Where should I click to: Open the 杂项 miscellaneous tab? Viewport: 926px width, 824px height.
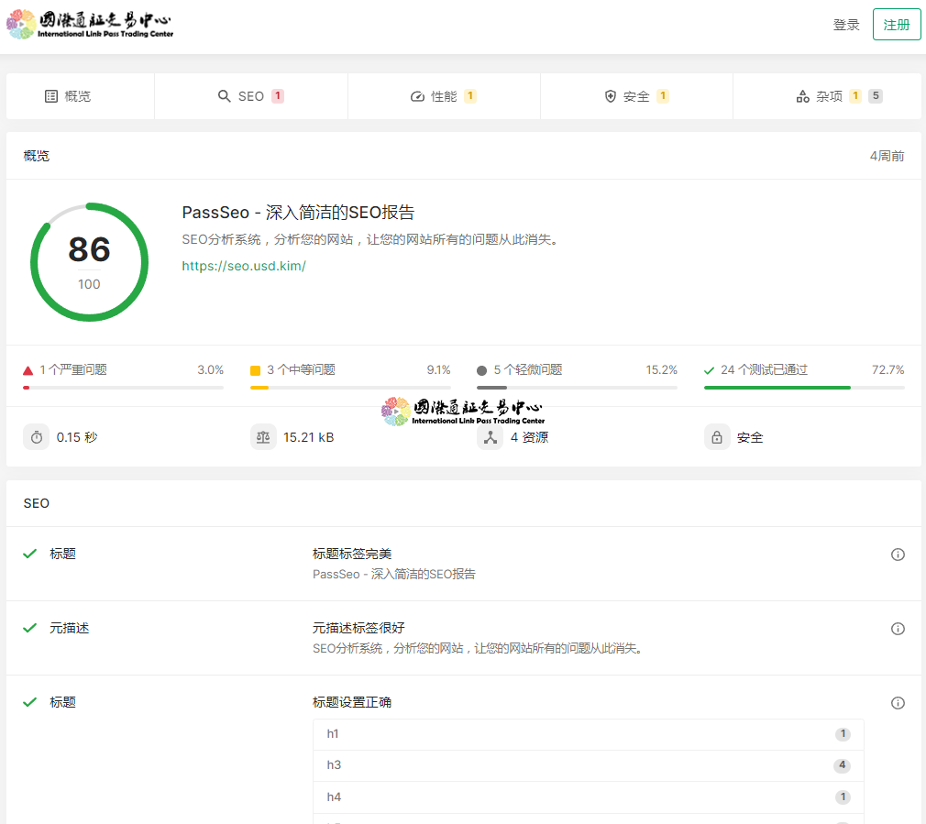tap(827, 96)
